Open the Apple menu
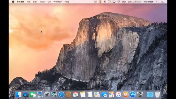This screenshot has height=99, width=176. point(13,2)
